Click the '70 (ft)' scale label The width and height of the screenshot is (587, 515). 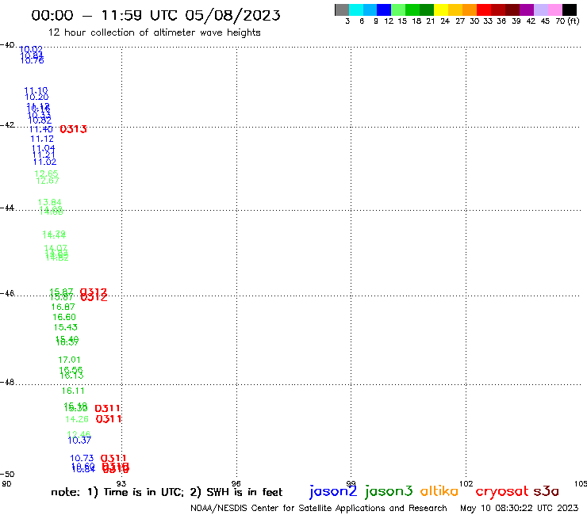tap(567, 21)
